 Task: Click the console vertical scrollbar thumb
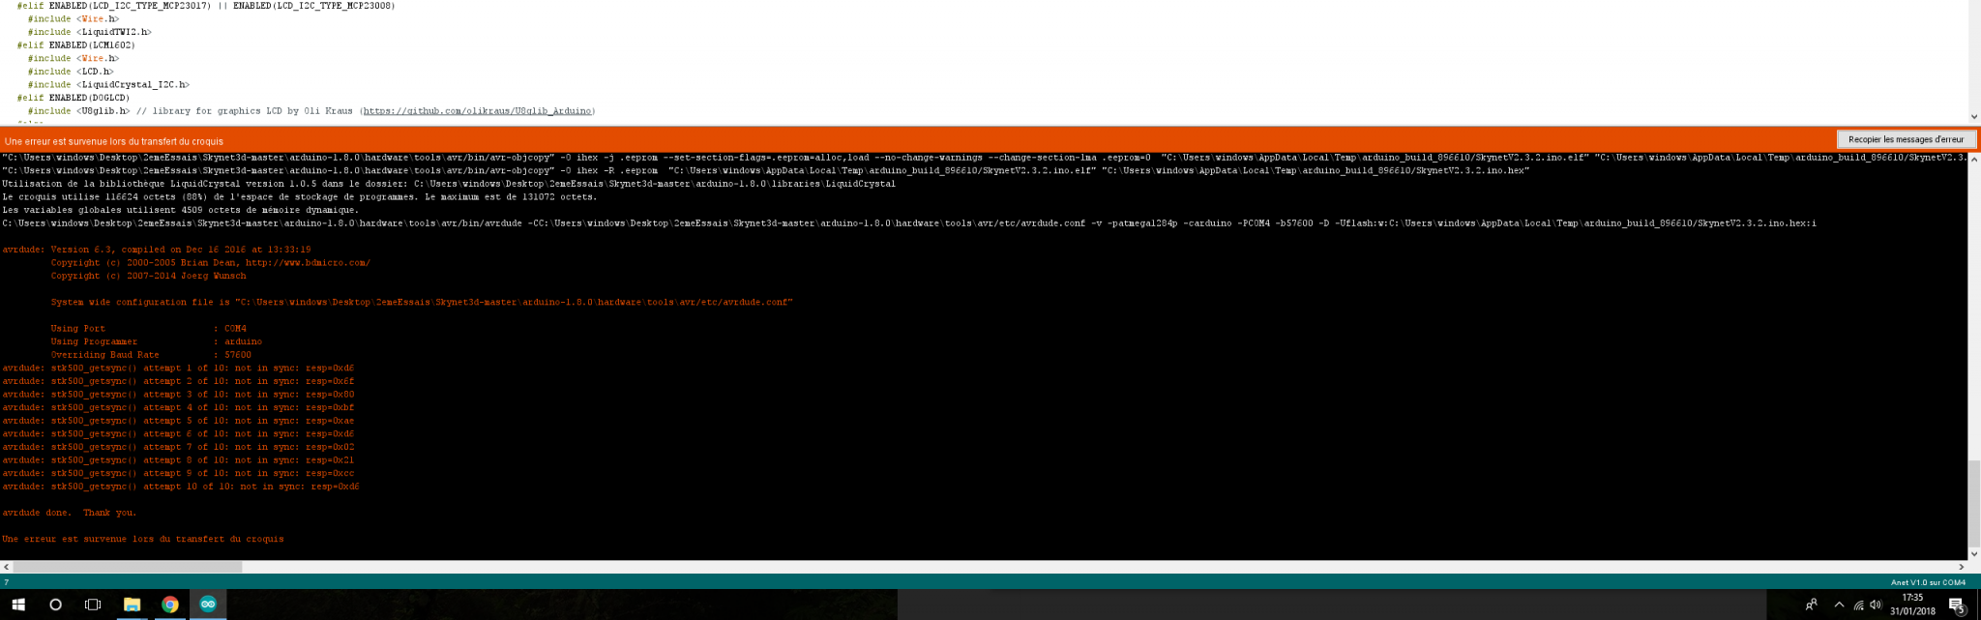[1974, 503]
